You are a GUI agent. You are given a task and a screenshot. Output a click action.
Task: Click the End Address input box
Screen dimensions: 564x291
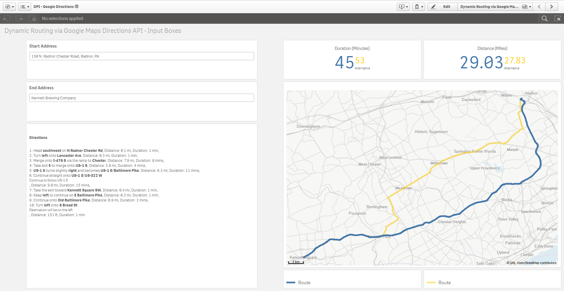point(142,98)
